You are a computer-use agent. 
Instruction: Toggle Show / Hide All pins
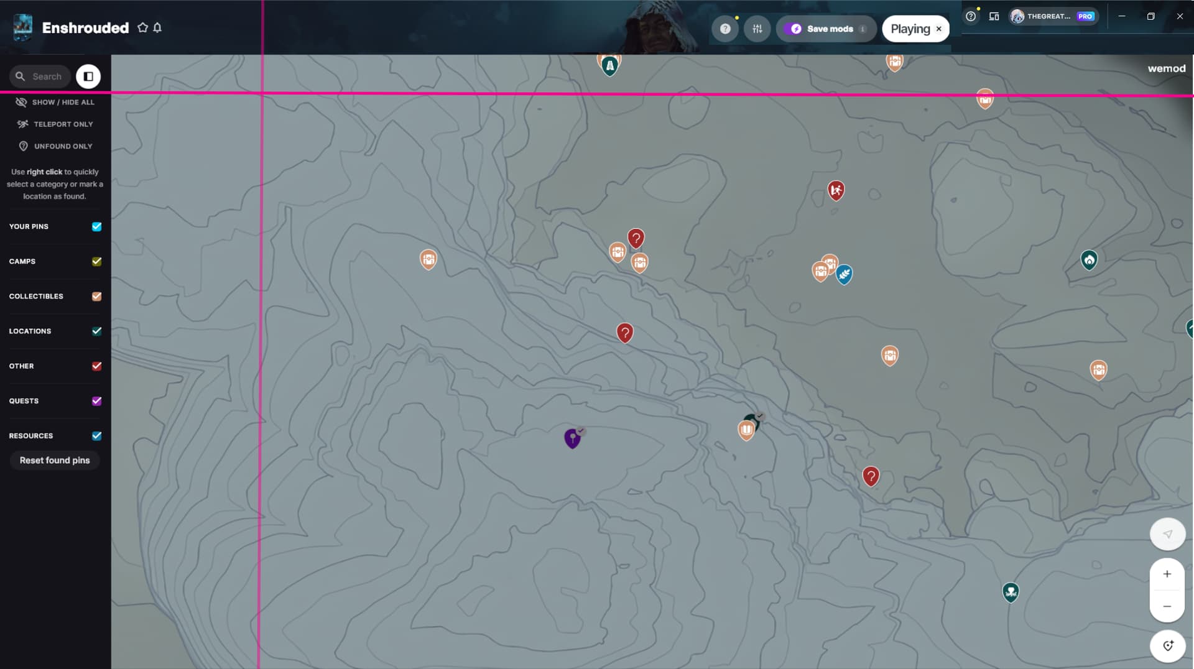pyautogui.click(x=55, y=102)
